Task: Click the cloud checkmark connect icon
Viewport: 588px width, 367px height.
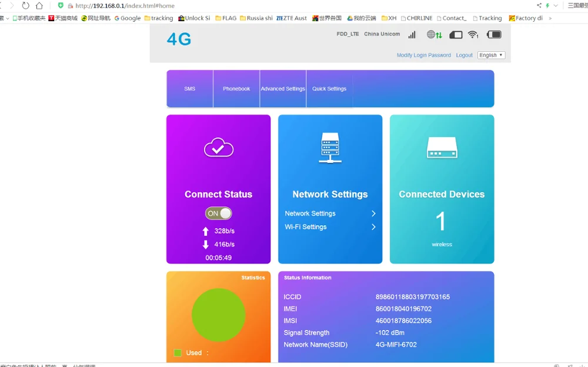Action: (x=219, y=148)
